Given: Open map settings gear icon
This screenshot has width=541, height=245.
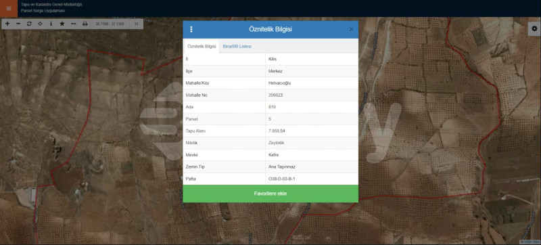Looking at the screenshot, I should pos(534,28).
